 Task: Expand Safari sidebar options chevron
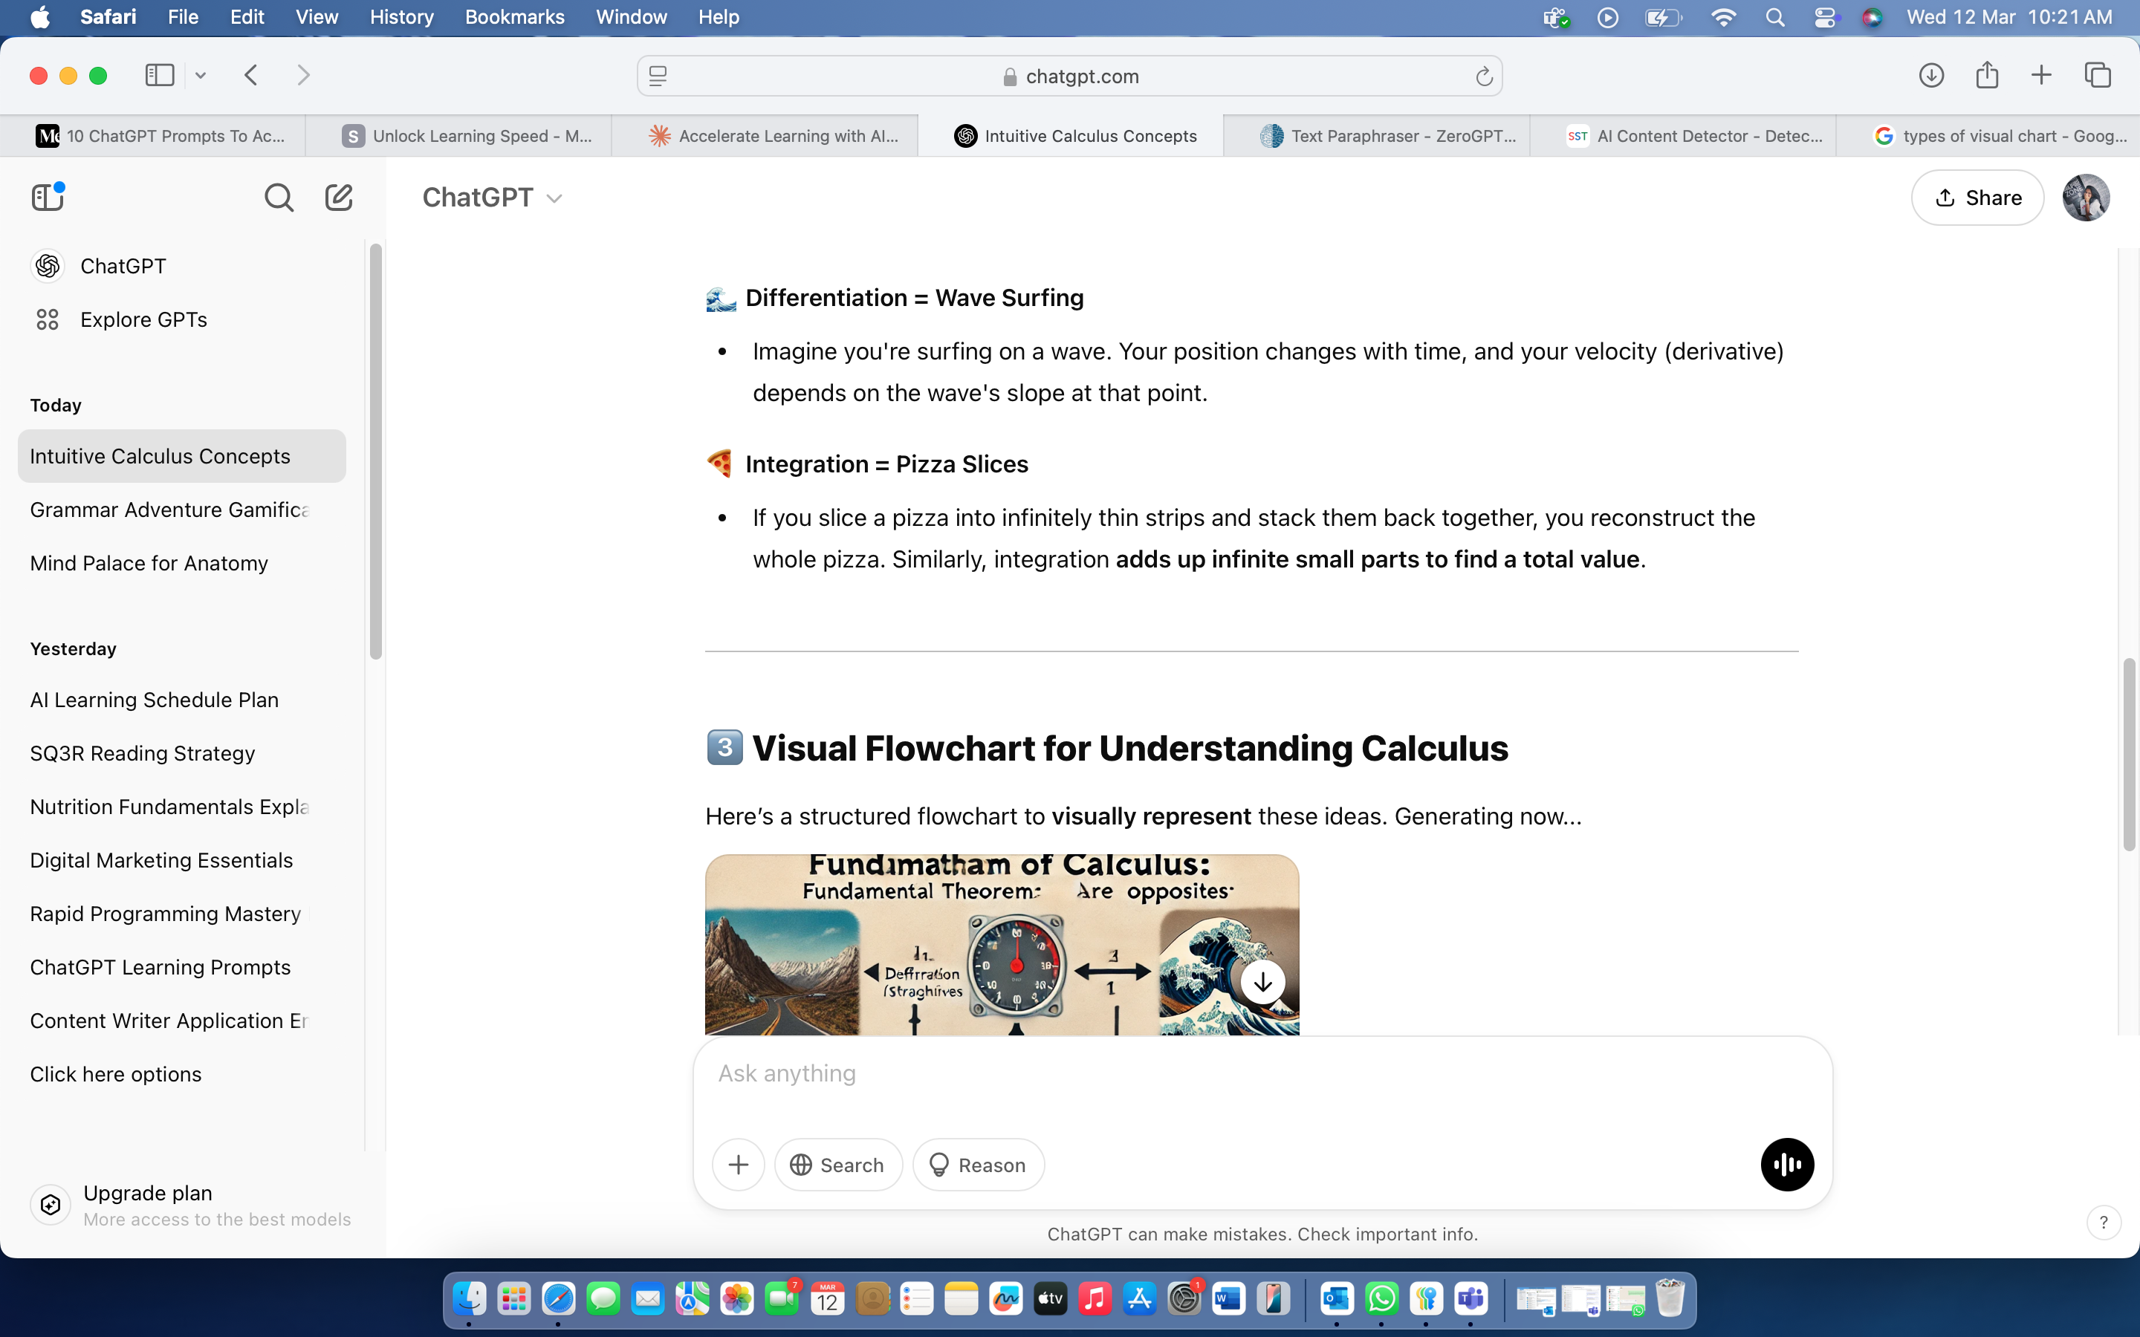click(201, 76)
